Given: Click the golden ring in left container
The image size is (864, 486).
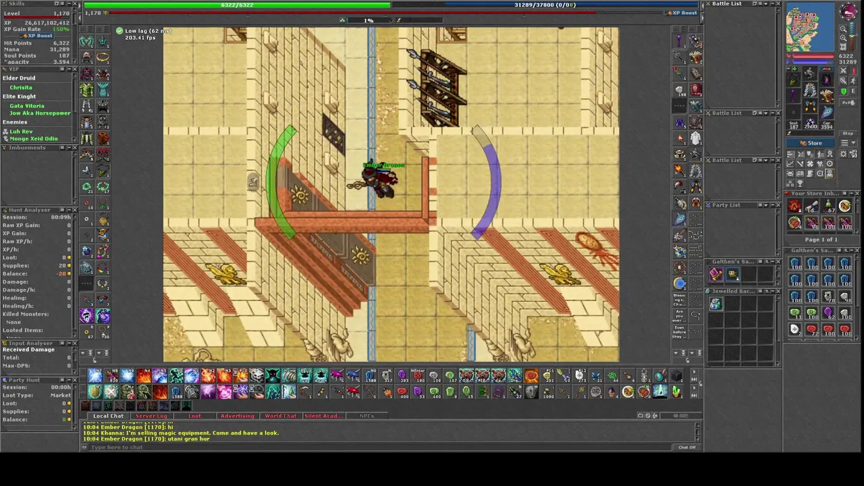Looking at the screenshot, I should (103, 57).
